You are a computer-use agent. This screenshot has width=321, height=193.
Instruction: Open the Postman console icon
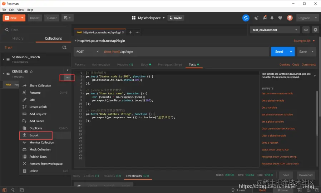coord(21,190)
